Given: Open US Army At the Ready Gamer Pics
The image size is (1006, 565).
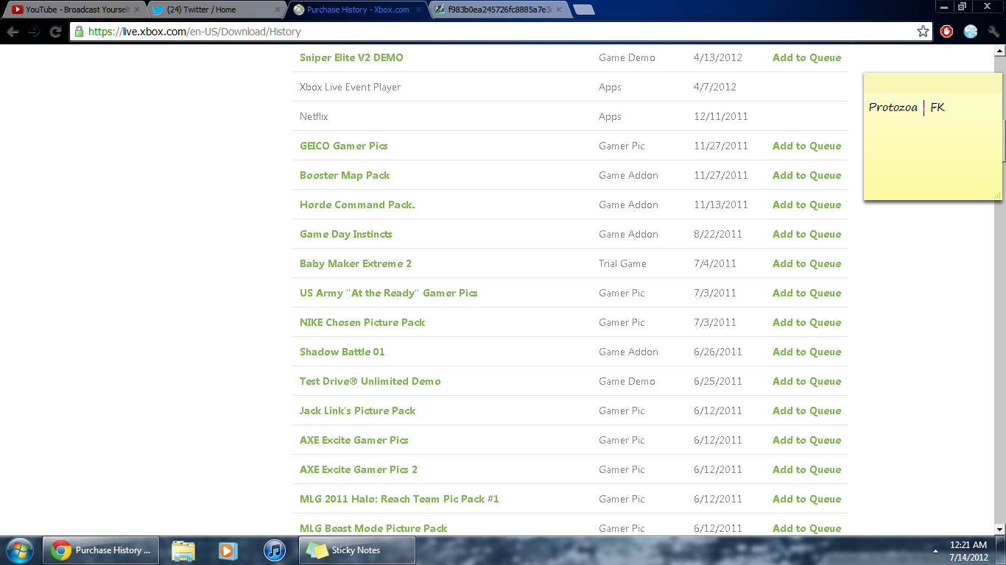Looking at the screenshot, I should point(389,293).
